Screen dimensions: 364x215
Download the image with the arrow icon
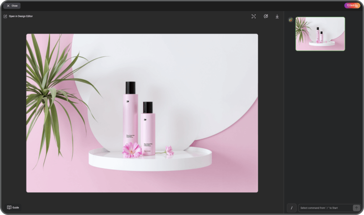(x=277, y=16)
